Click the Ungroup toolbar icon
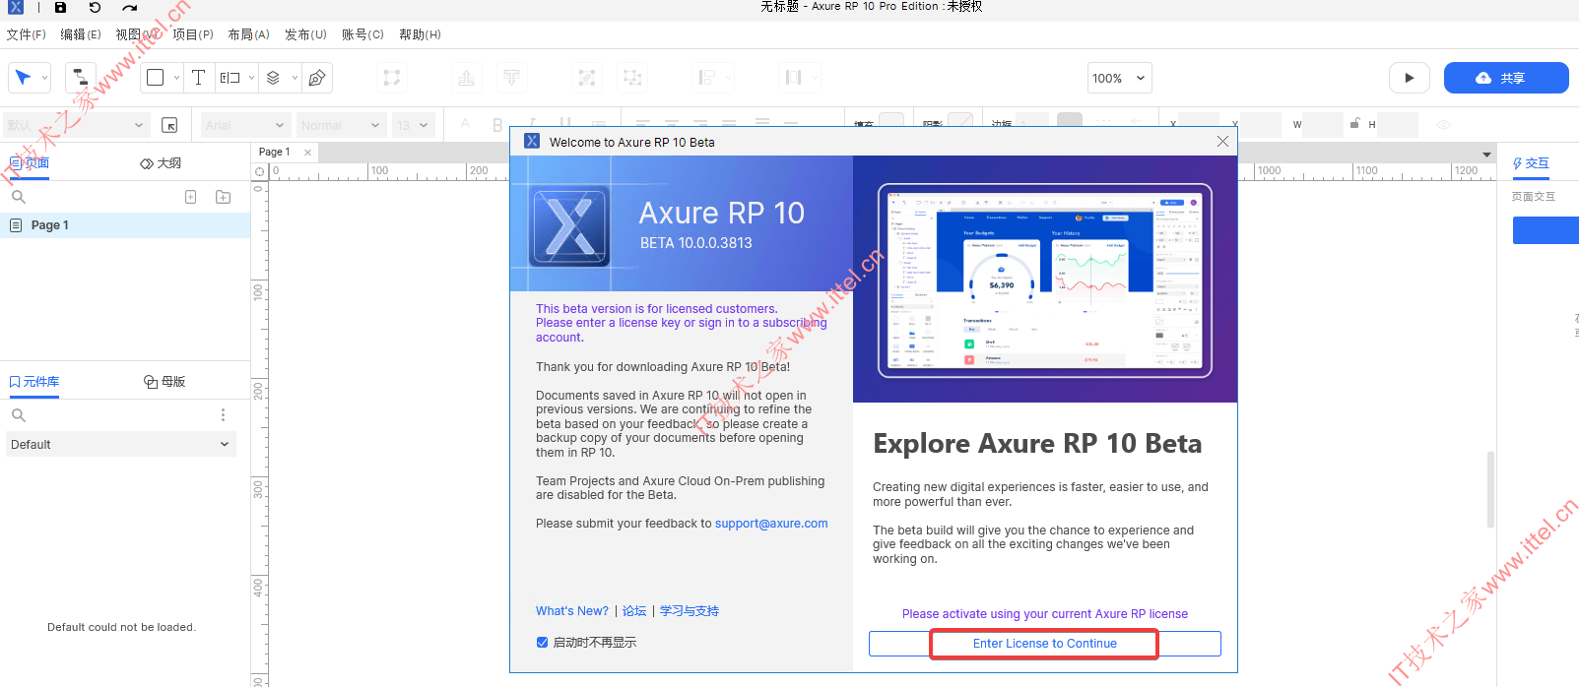Image resolution: width=1579 pixels, height=687 pixels. [632, 78]
